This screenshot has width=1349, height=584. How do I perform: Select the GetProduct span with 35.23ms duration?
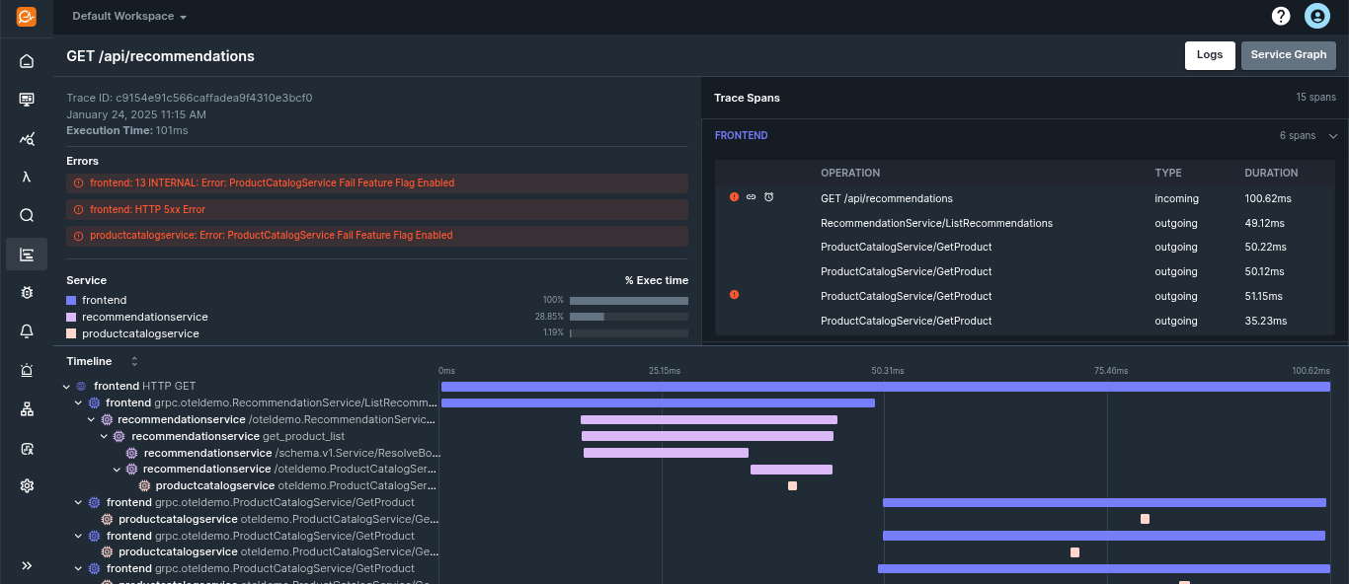point(1025,321)
